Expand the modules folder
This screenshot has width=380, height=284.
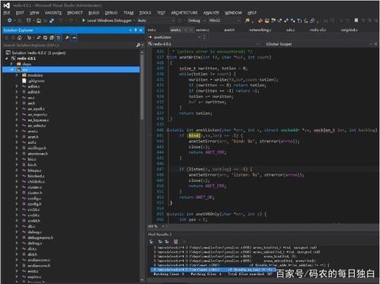(17, 75)
